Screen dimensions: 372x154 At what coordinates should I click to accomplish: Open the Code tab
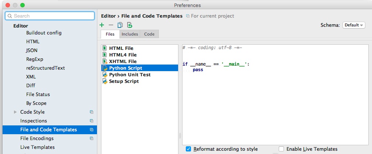(x=149, y=34)
